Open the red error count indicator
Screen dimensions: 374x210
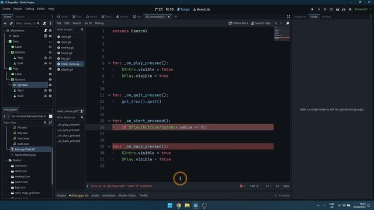coord(243,186)
